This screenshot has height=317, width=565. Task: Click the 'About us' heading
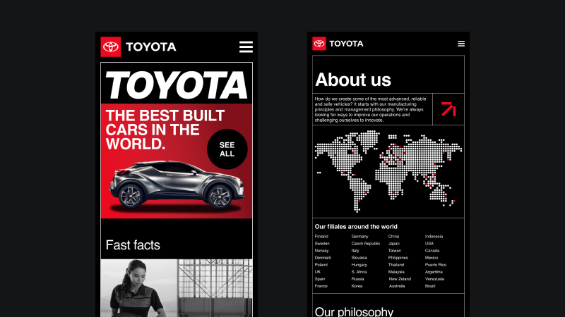352,80
